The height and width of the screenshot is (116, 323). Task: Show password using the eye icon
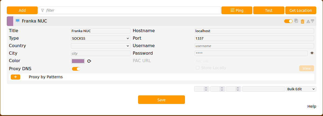pyautogui.click(x=312, y=53)
